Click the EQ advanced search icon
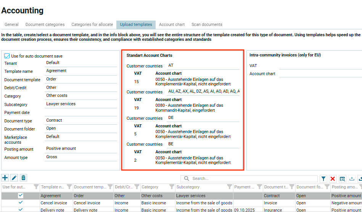Viewport: 362px width, 212px height. [x=342, y=178]
